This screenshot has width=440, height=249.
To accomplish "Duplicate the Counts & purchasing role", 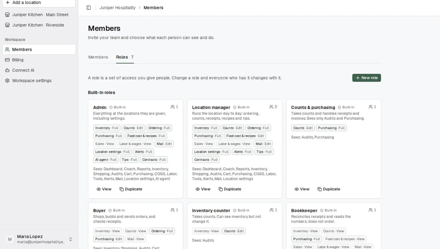I will [329, 189].
